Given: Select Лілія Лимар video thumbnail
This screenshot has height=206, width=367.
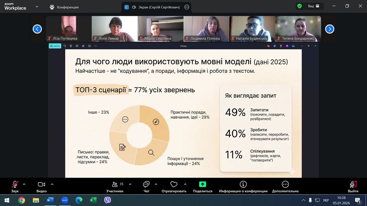Looking at the screenshot, I should click(x=114, y=29).
